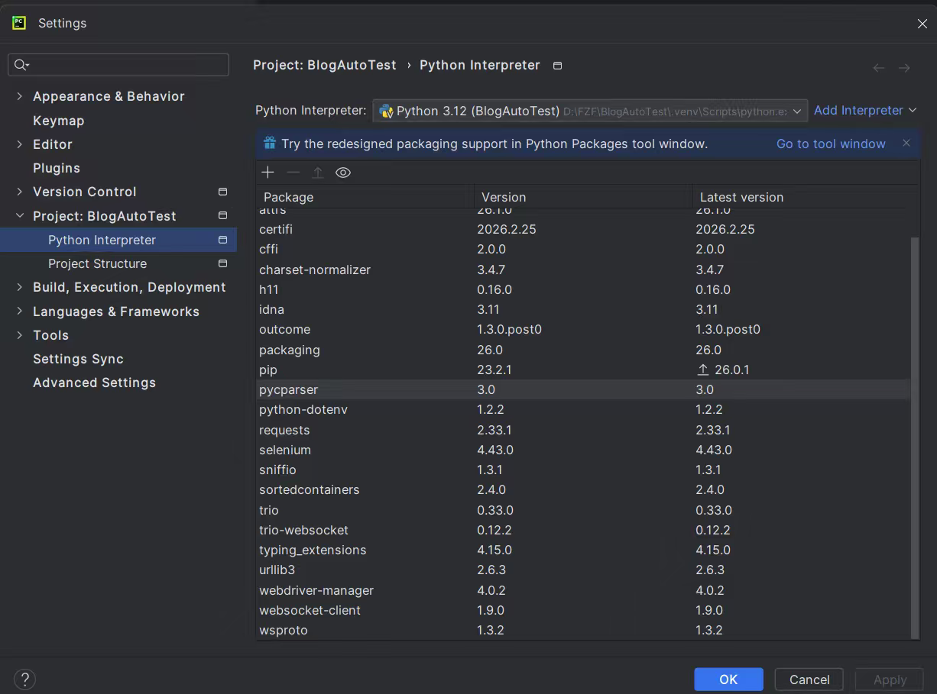Expand the Version Control section
The height and width of the screenshot is (694, 937).
tap(20, 192)
